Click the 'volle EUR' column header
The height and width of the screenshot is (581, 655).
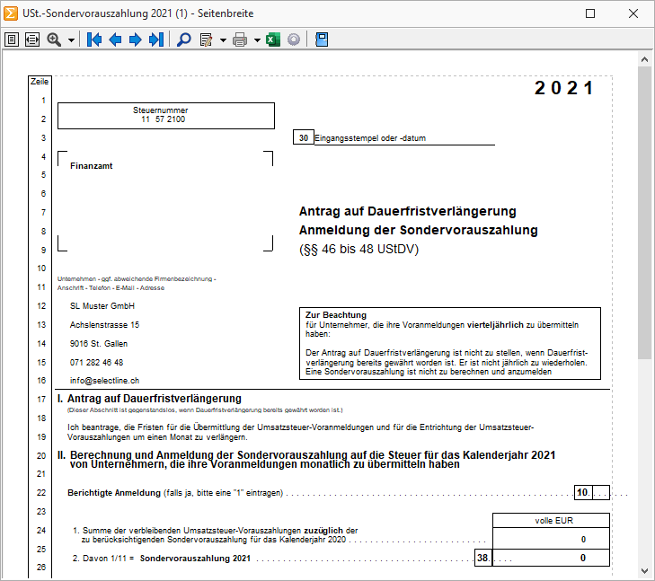pos(553,521)
